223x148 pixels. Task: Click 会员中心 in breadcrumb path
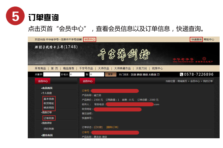pyautogui.click(x=195, y=81)
